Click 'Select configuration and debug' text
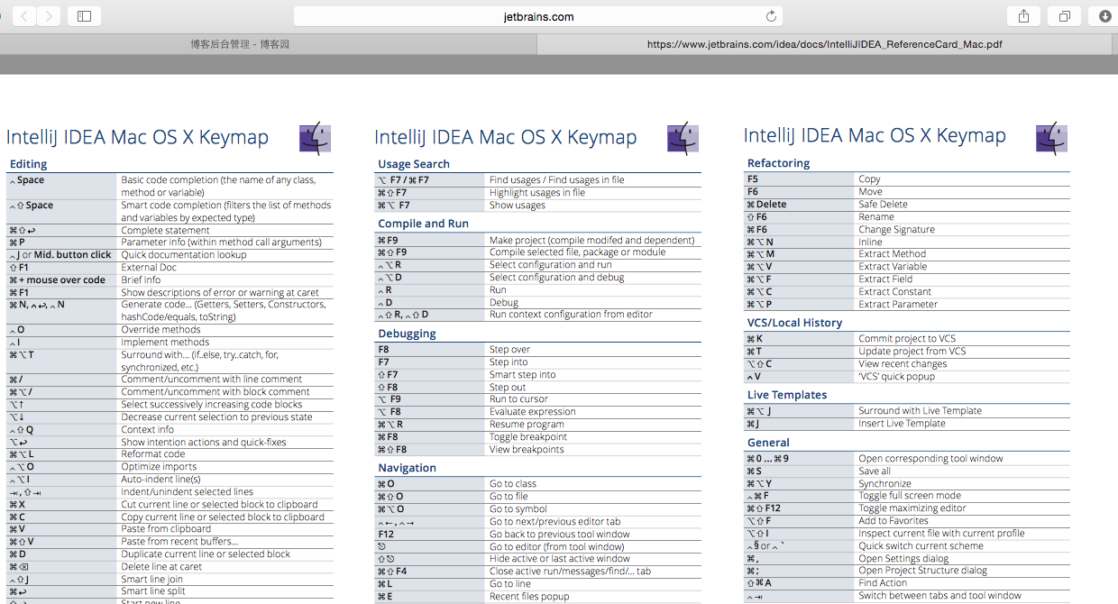Screen dimensions: 1118x604 pos(557,278)
